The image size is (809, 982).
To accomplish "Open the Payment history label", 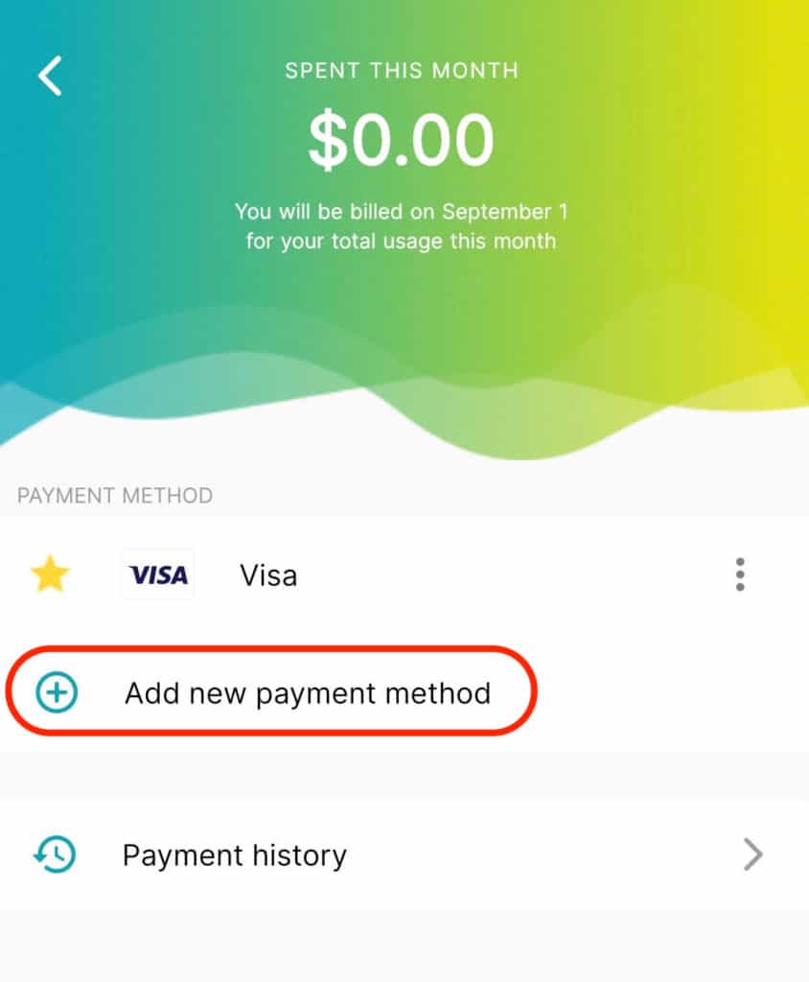I will click(x=234, y=855).
